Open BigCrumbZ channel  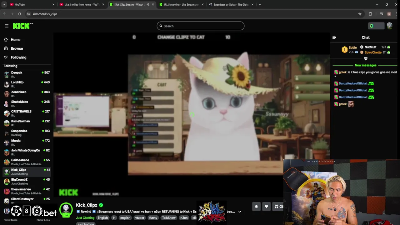[x=27, y=181]
